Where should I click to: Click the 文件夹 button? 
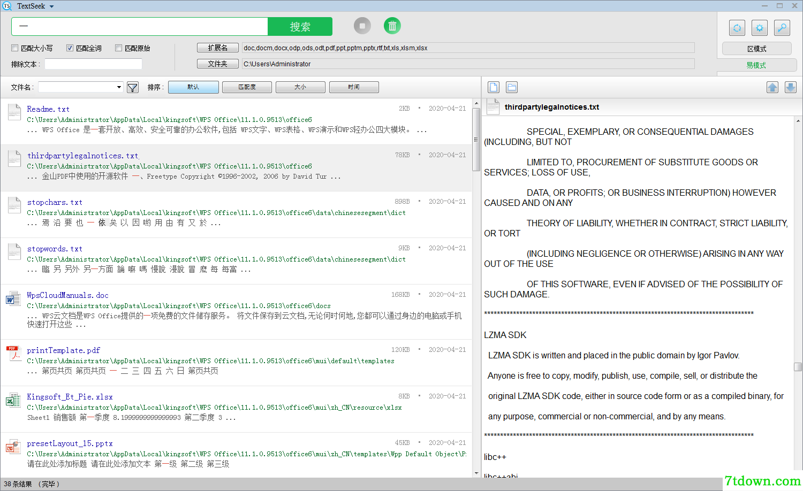(x=217, y=64)
